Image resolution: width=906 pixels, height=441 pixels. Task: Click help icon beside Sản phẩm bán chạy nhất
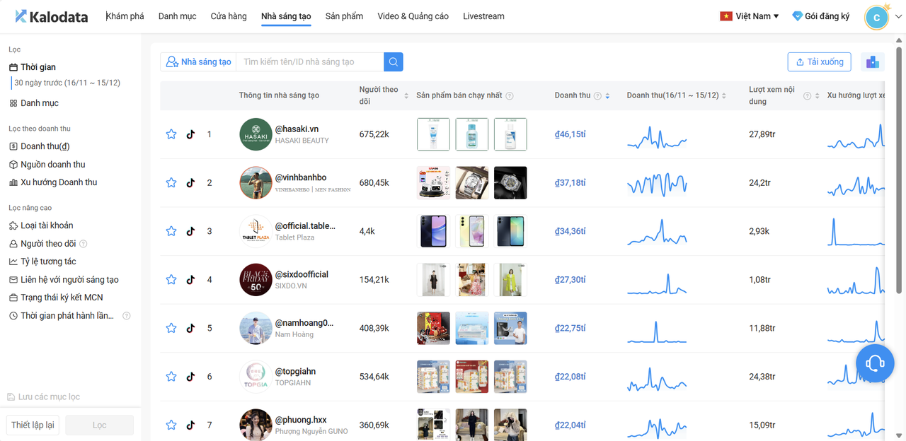pyautogui.click(x=510, y=96)
